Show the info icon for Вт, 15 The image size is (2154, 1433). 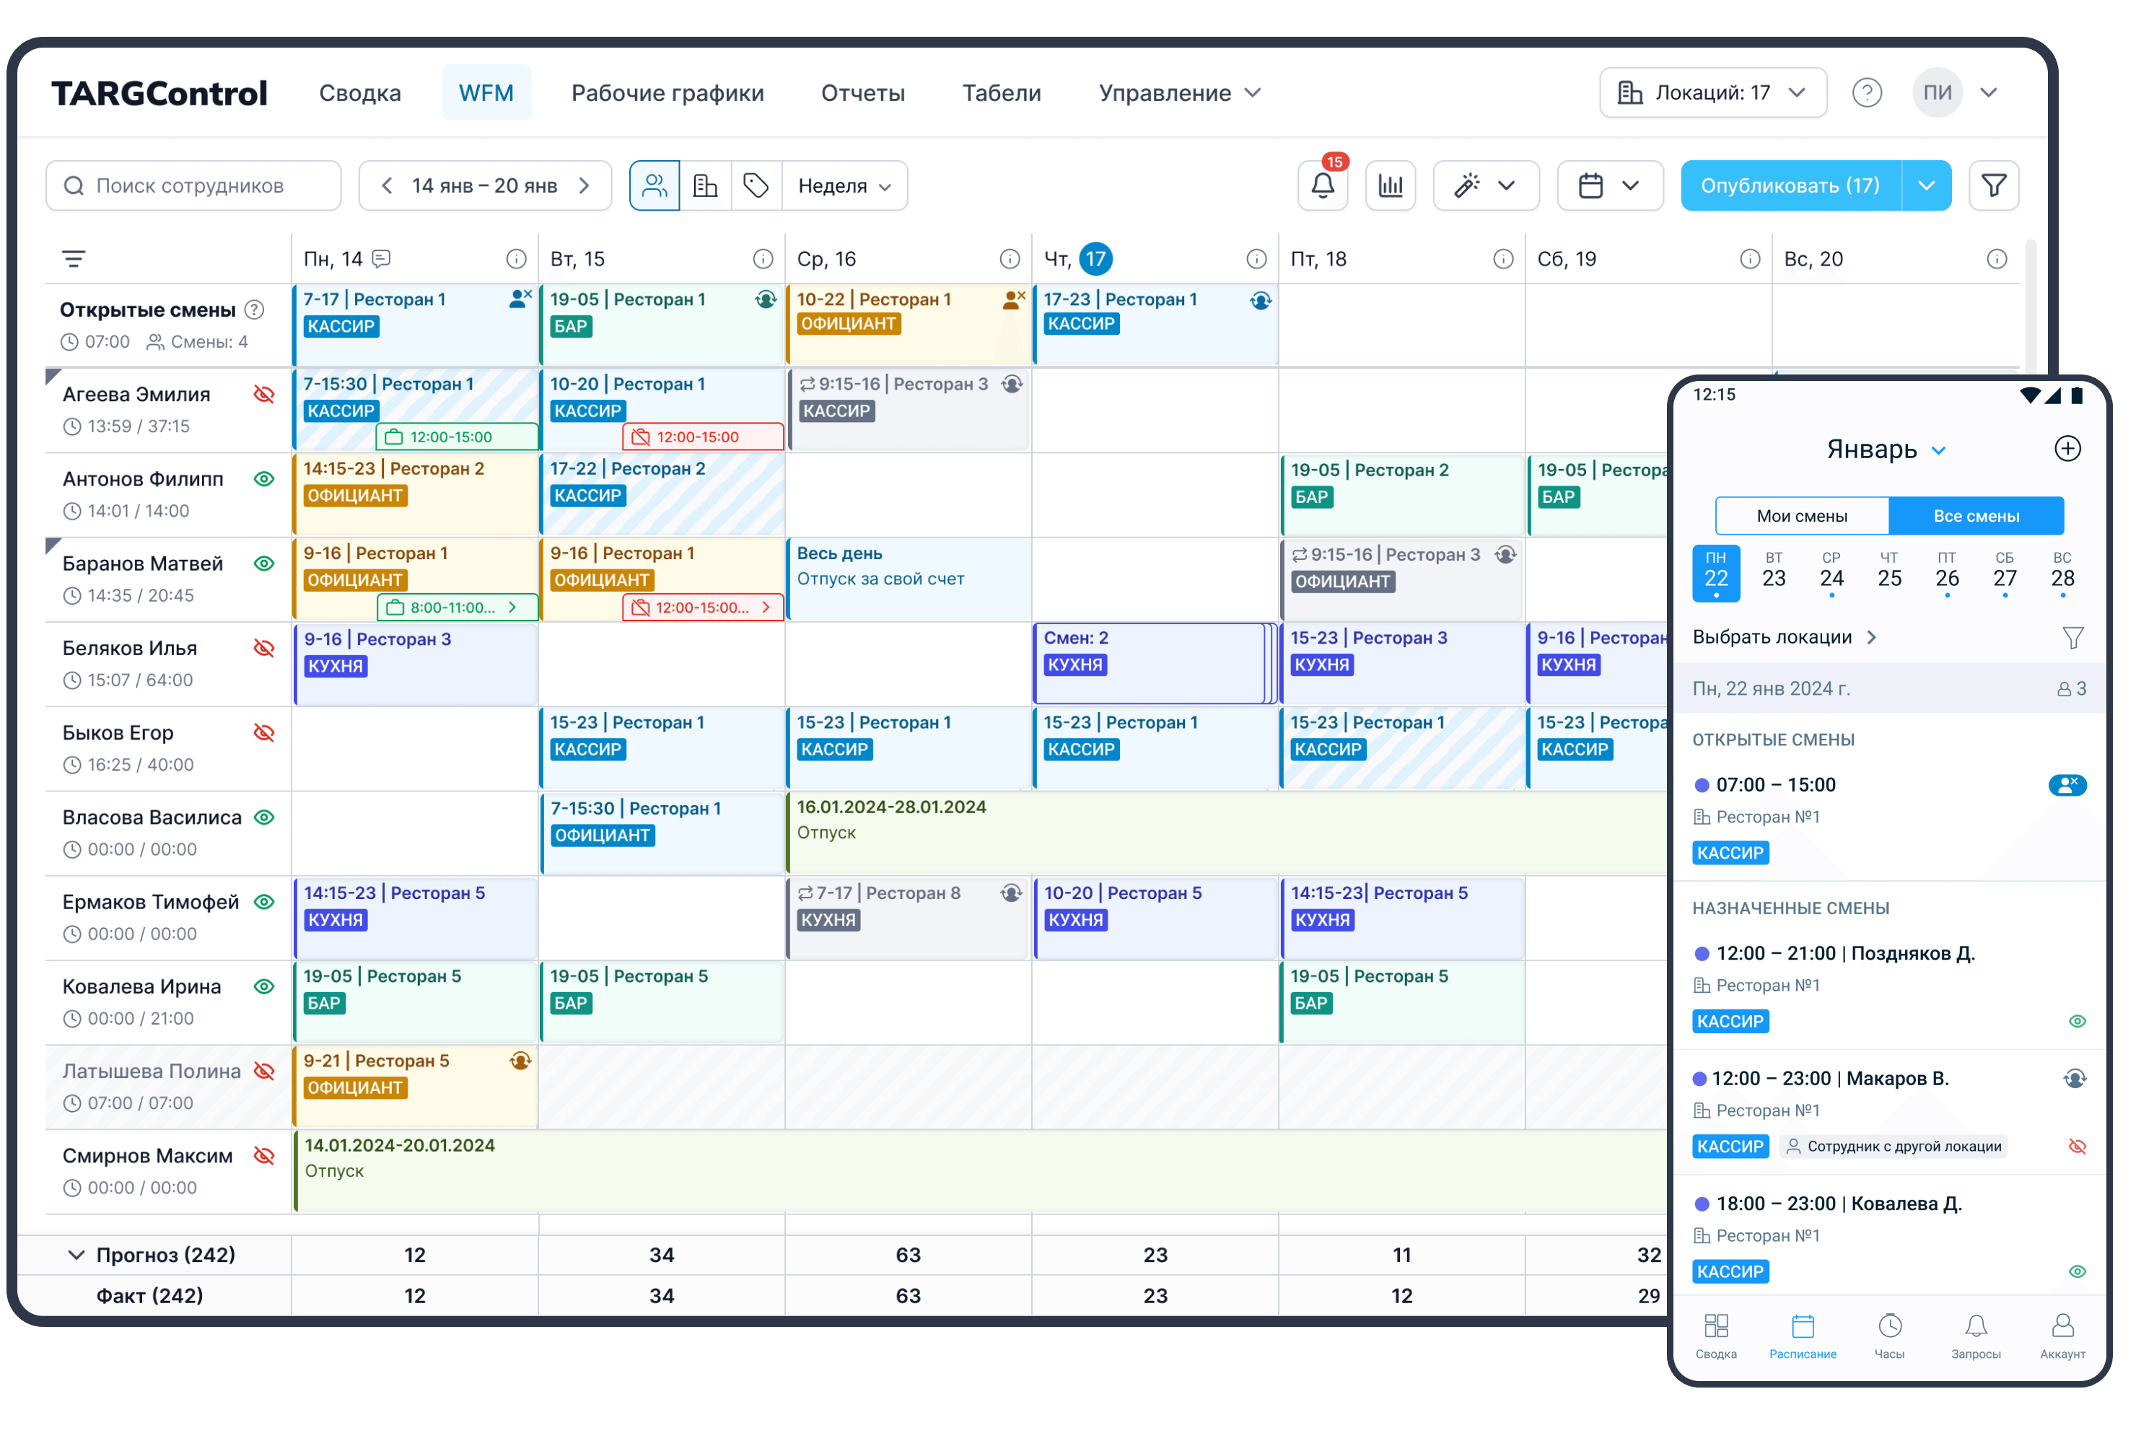[762, 258]
